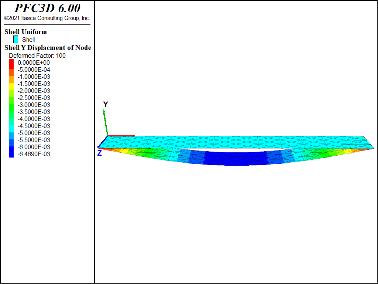Click the dark blue -6.4690E-03 legend swatch
Viewport: 378px width, 284px height.
(11, 154)
